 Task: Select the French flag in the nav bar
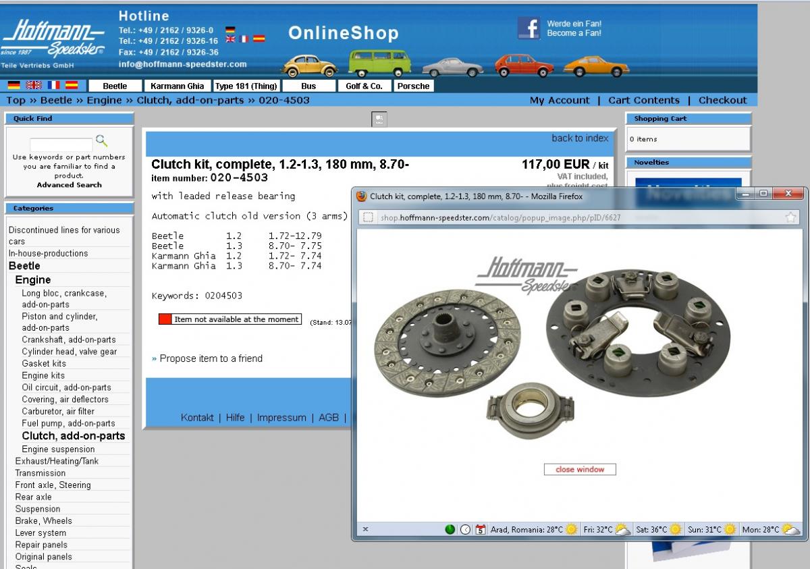[53, 85]
